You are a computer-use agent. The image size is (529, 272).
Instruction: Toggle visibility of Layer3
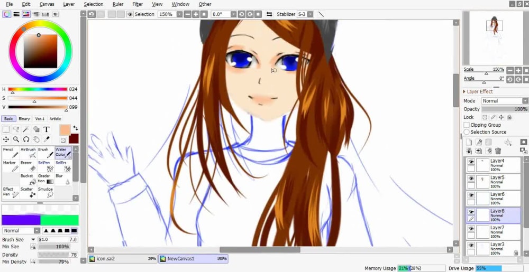click(x=471, y=246)
